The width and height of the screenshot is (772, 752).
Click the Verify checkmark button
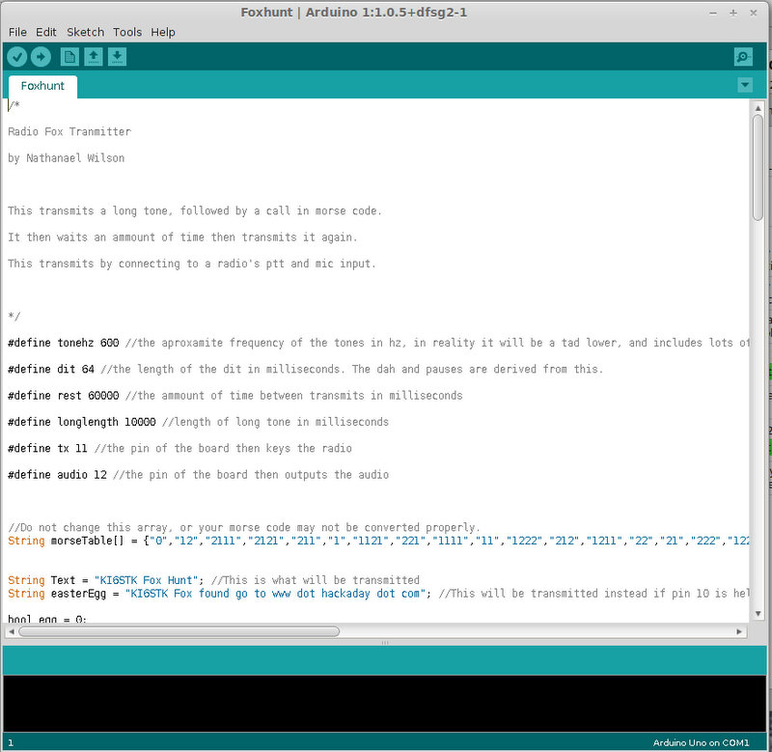coord(17,57)
